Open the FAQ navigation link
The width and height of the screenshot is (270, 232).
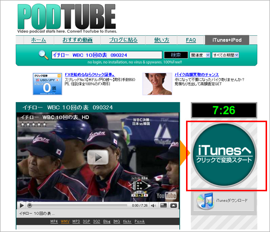(191, 40)
